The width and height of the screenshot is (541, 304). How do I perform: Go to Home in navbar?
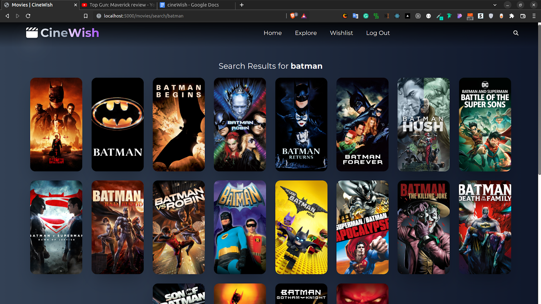tap(273, 33)
